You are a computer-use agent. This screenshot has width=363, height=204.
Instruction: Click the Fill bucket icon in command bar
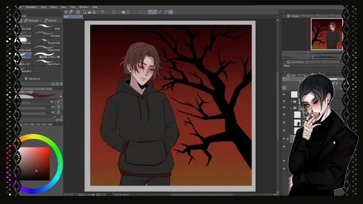click(124, 12)
